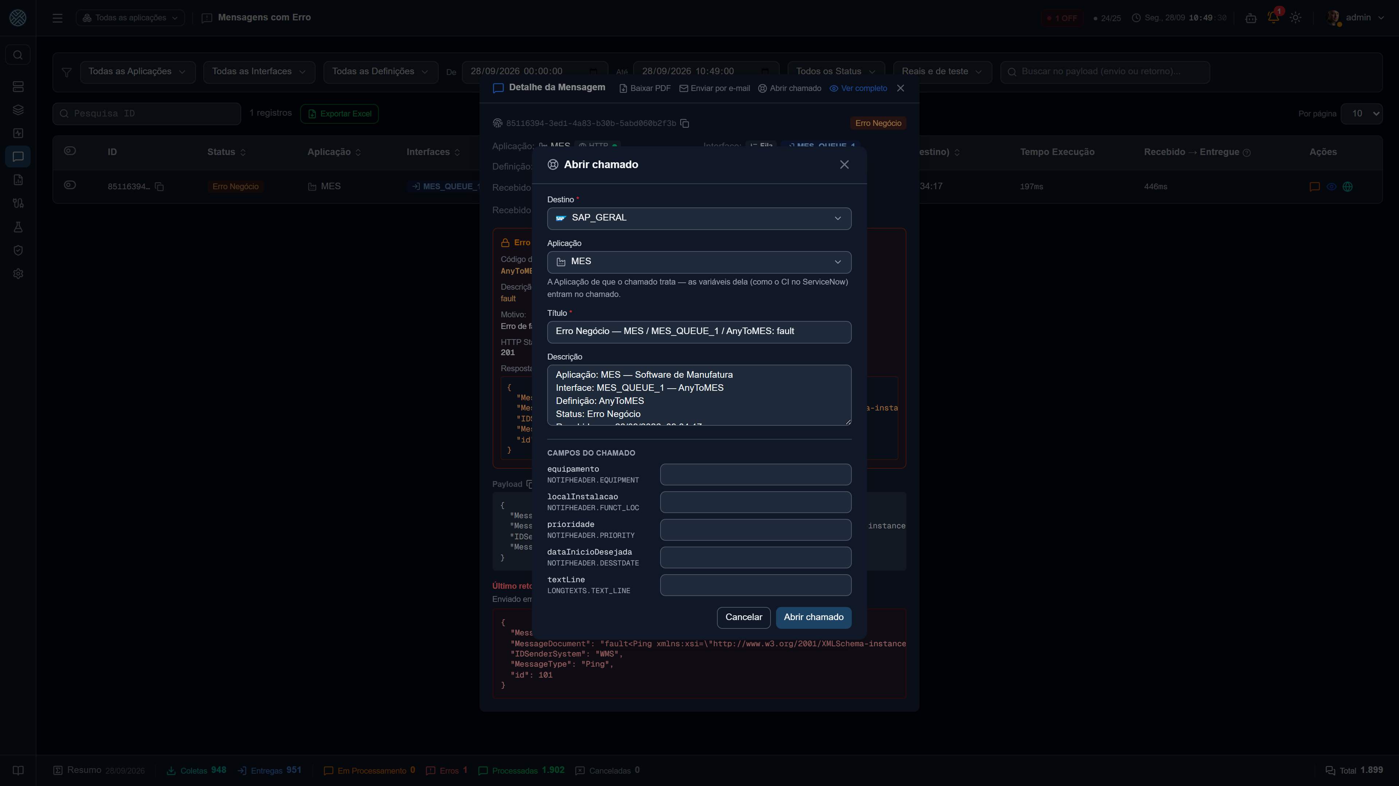Click the Descrição text area
Viewport: 1399px width, 786px height.
coord(699,395)
